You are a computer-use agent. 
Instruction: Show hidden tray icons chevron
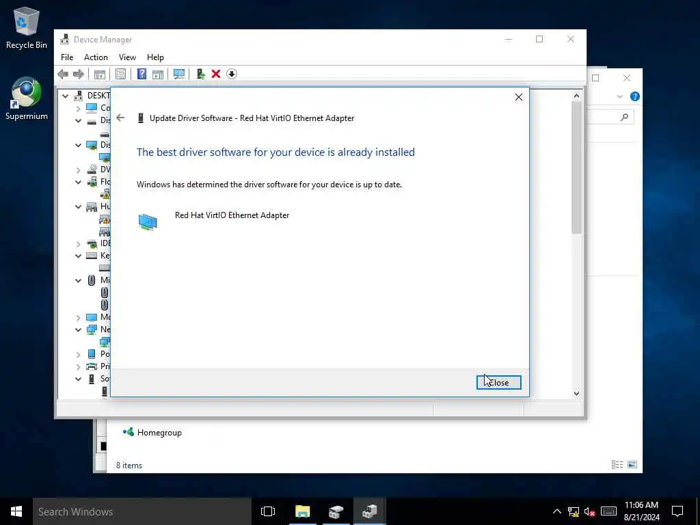click(556, 511)
